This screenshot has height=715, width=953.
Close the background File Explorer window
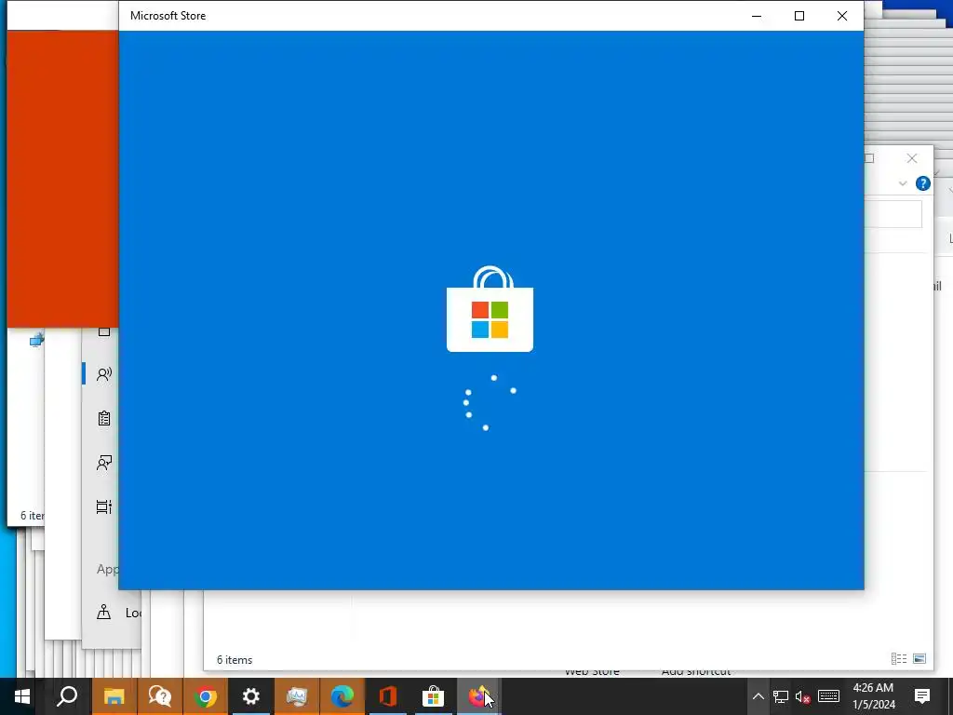[x=912, y=158]
